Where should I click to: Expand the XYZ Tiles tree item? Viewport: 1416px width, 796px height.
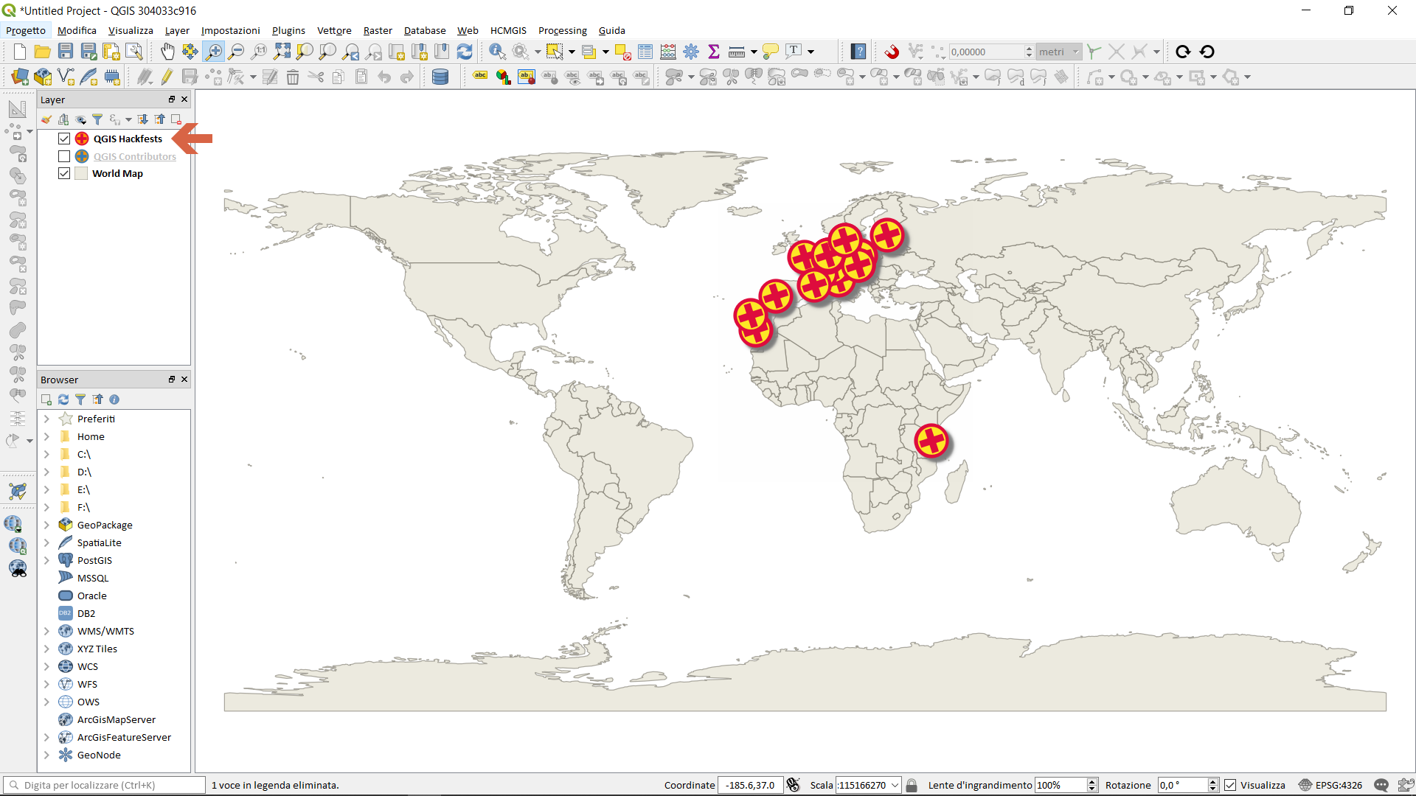[x=46, y=649]
